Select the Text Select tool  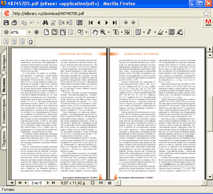[x=116, y=32]
